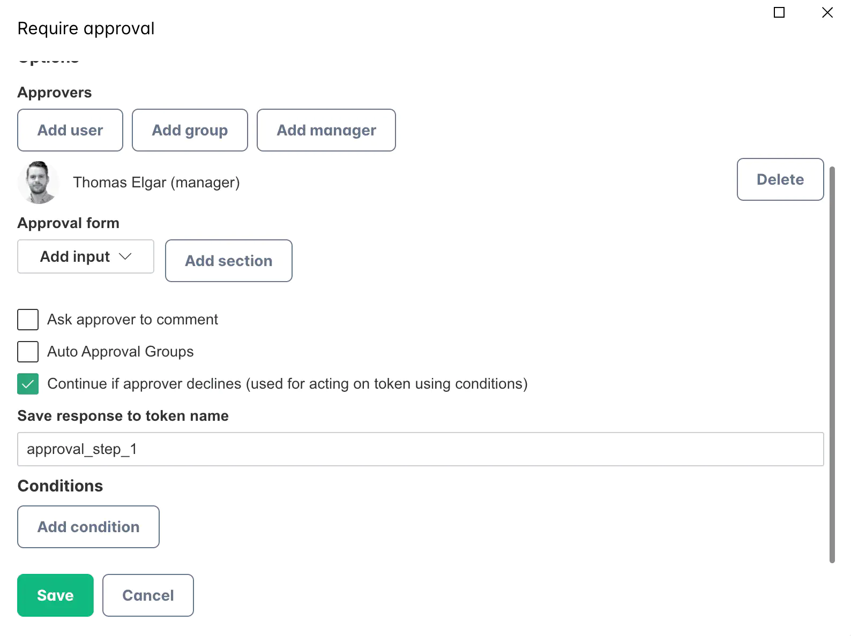Enable Ask approver to comment
This screenshot has width=851, height=636.
coord(28,320)
